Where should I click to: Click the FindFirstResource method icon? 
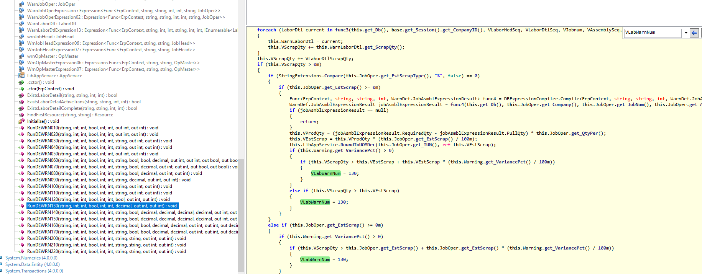[x=21, y=115]
